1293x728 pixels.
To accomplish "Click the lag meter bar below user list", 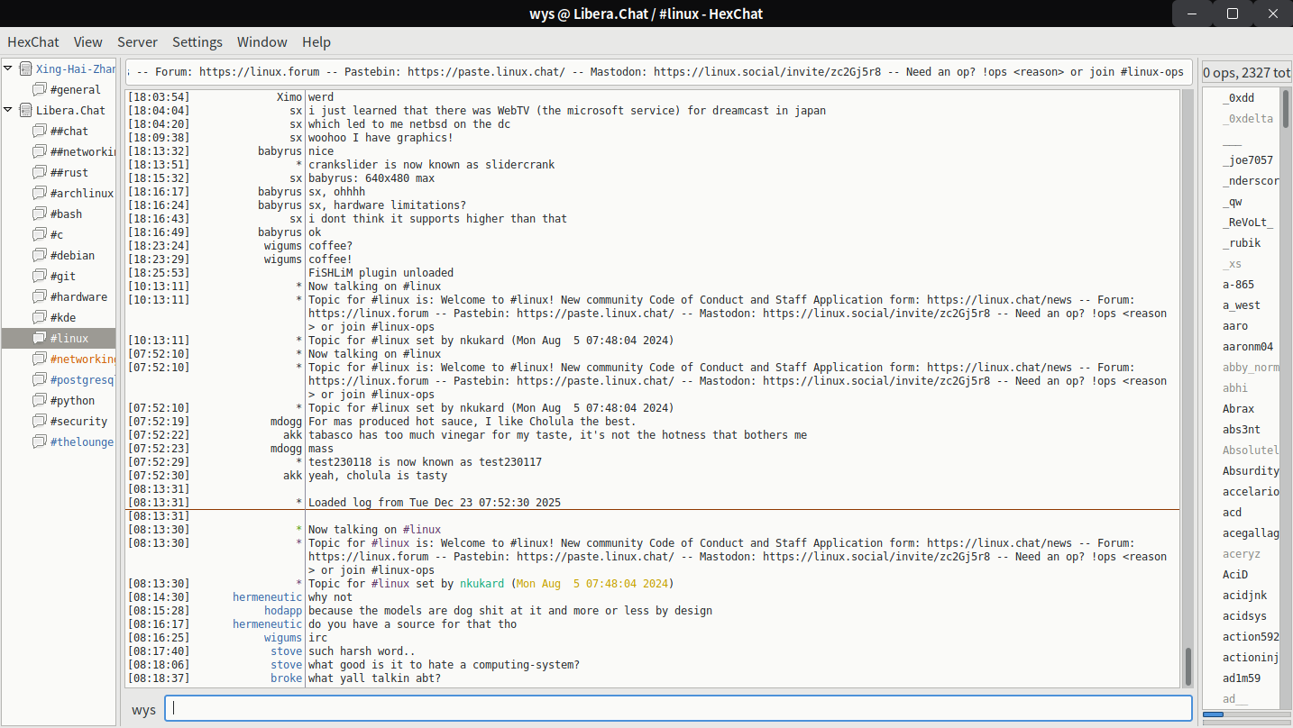I will 1245,714.
